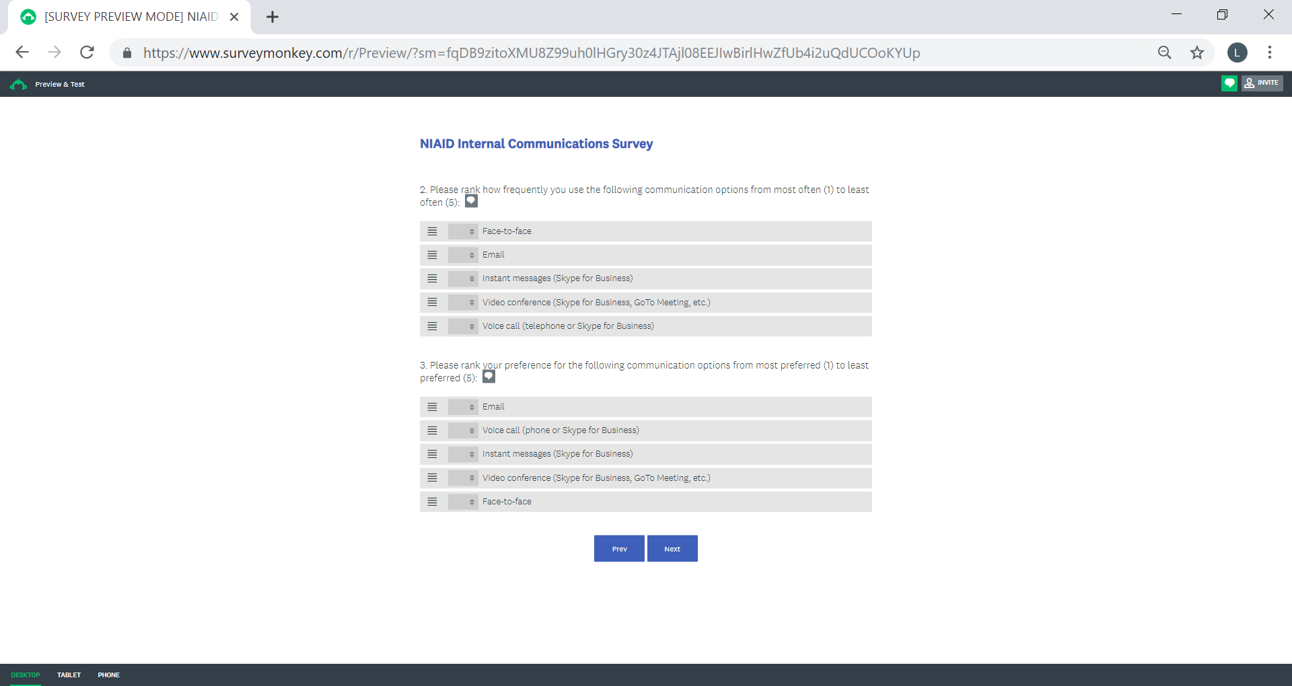Screen dimensions: 1292x686
Task: Open the Chrome three-dot menu
Action: tap(1269, 52)
